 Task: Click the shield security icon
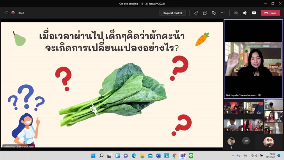pos(7,13)
